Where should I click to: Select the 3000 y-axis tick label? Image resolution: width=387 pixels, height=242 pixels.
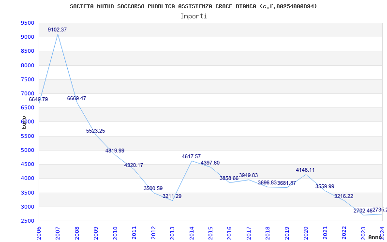[x=28, y=207]
